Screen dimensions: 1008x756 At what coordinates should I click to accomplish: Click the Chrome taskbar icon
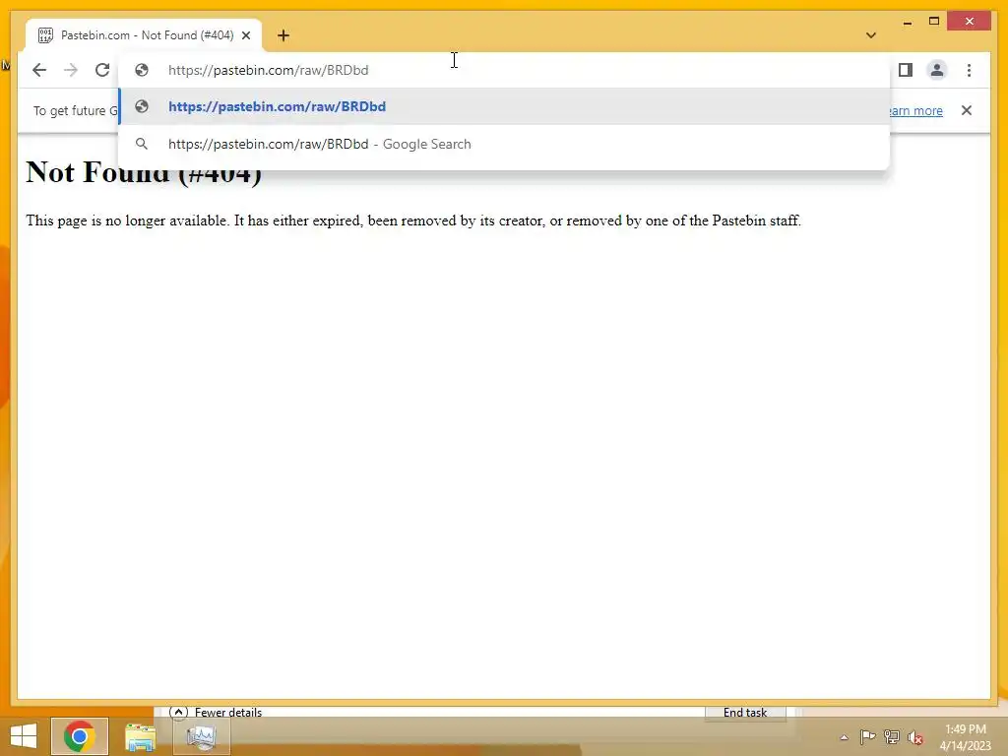pyautogui.click(x=79, y=736)
